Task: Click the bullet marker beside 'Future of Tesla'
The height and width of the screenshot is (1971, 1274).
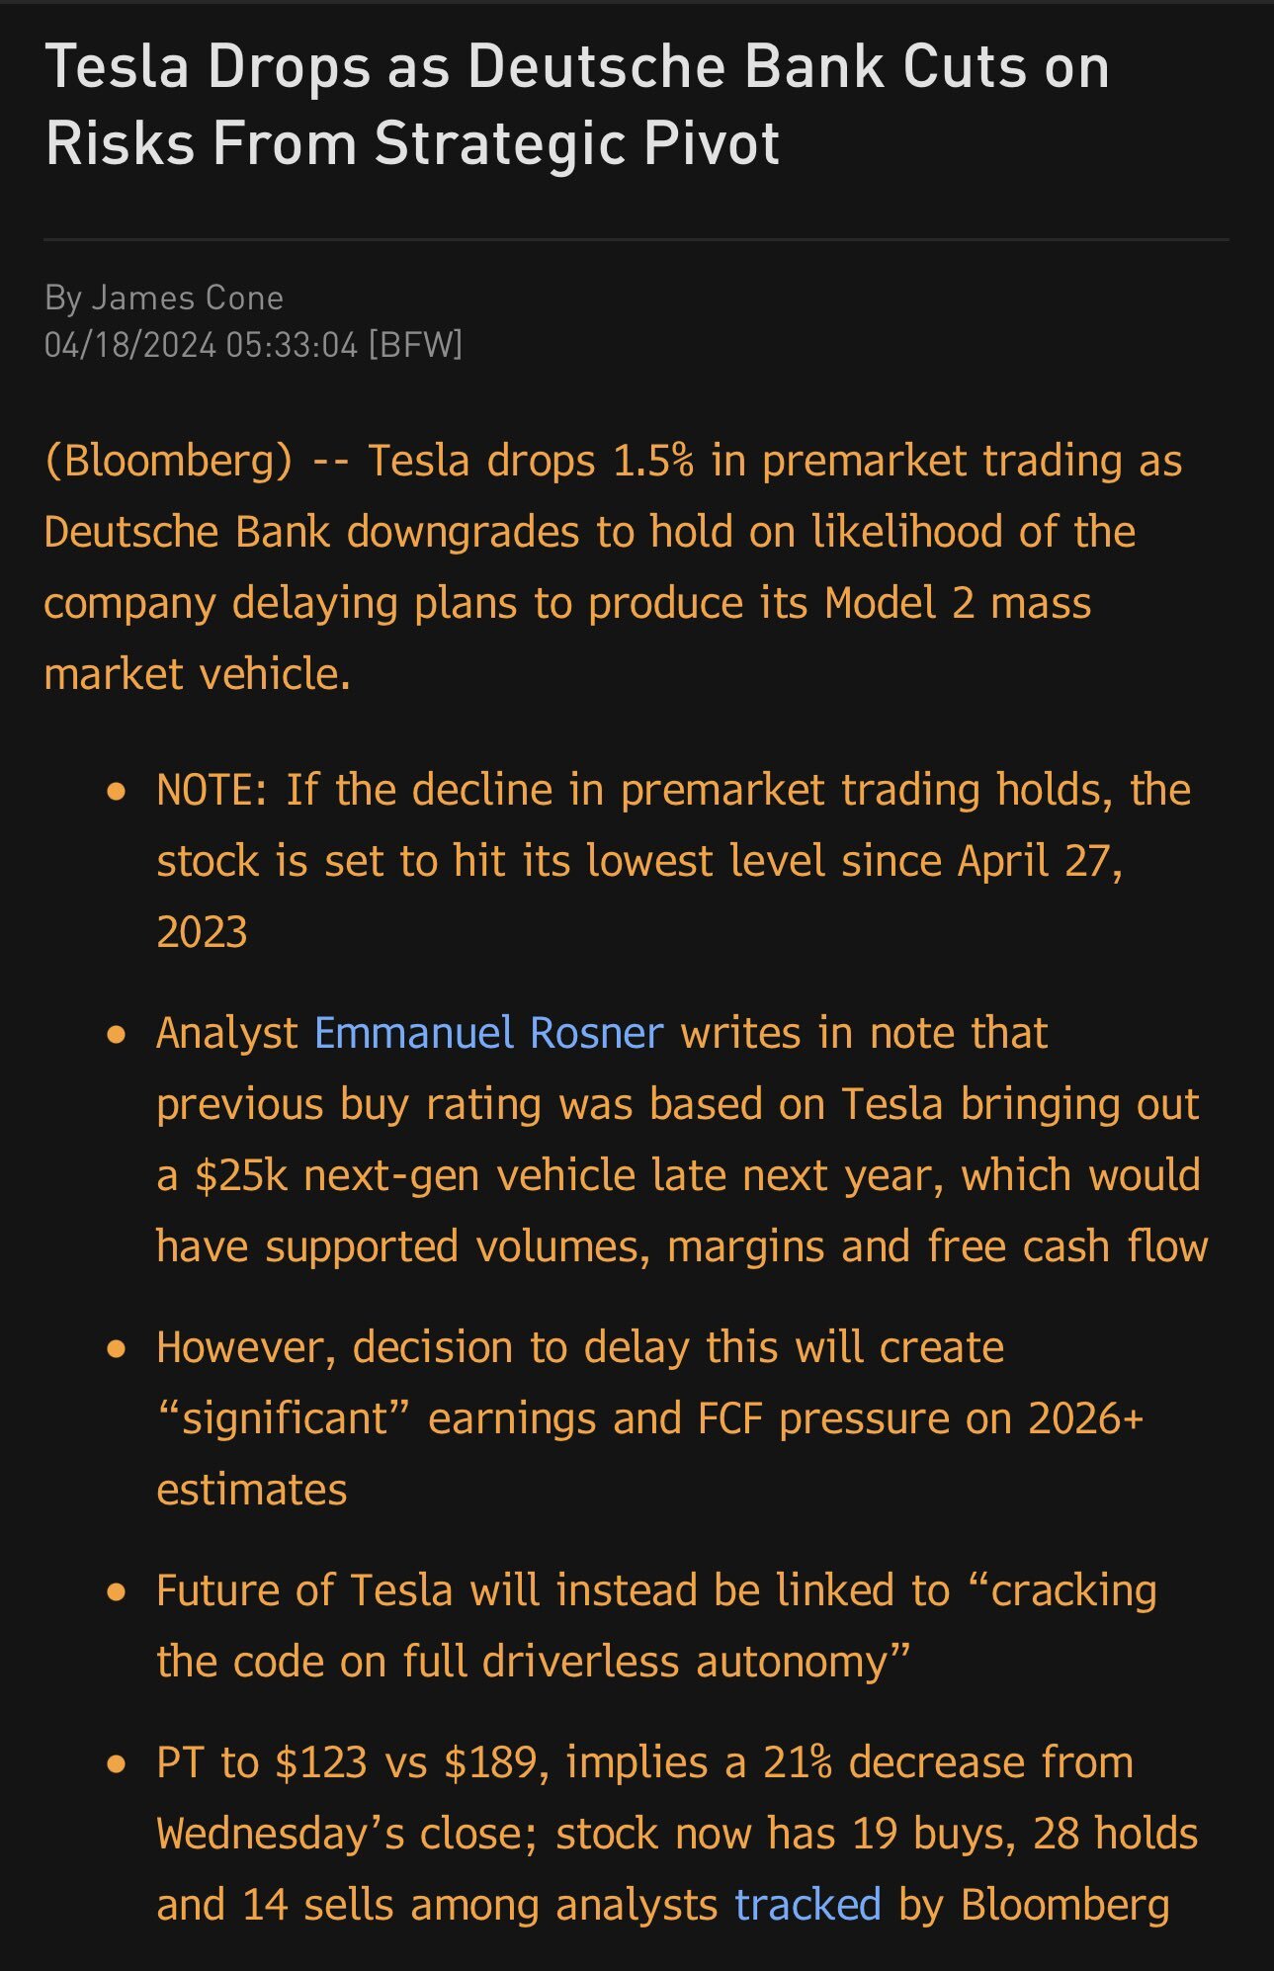Action: (x=117, y=1591)
